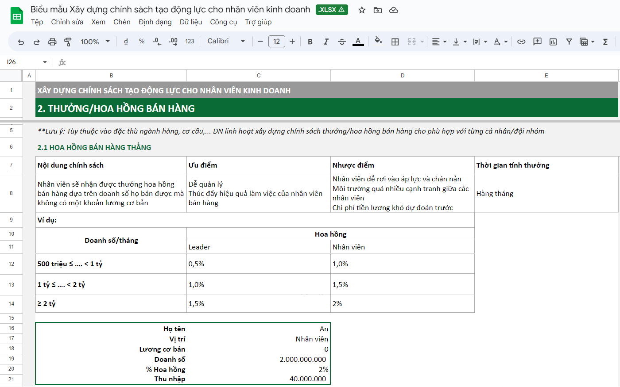Screen dimensions: 620x387
Task: Print the spreadsheet
Action: point(52,42)
